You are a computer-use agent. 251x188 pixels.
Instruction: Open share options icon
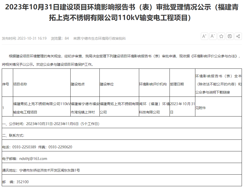(238, 36)
